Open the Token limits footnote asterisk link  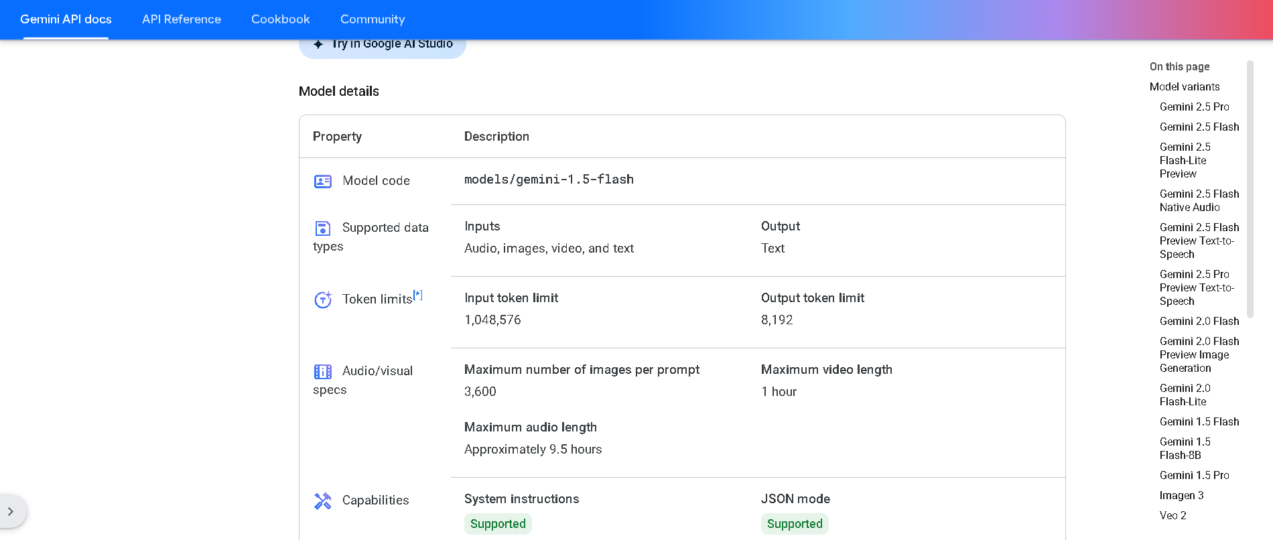pyautogui.click(x=418, y=294)
